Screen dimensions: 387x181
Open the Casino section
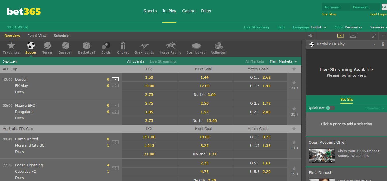pos(188,11)
